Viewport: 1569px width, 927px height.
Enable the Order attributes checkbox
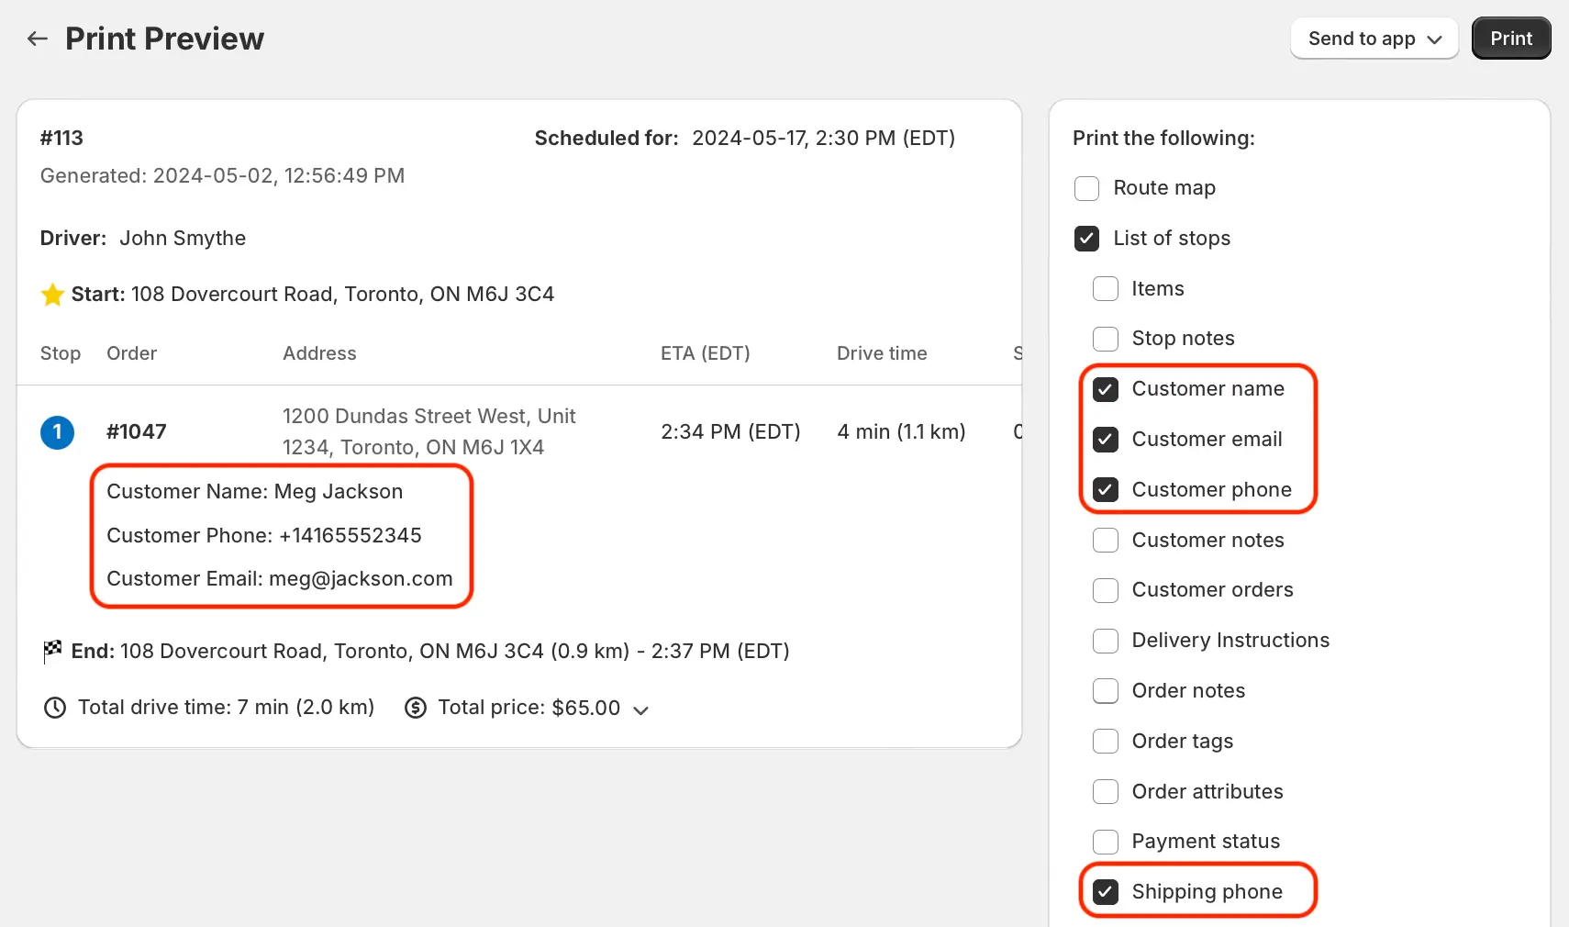(x=1106, y=792)
